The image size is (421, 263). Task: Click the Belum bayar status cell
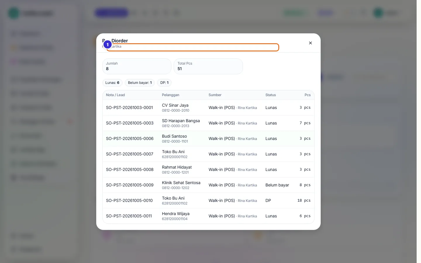(277, 185)
